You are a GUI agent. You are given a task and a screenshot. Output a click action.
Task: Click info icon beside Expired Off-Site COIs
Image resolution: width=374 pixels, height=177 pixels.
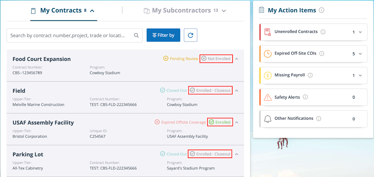click(322, 54)
